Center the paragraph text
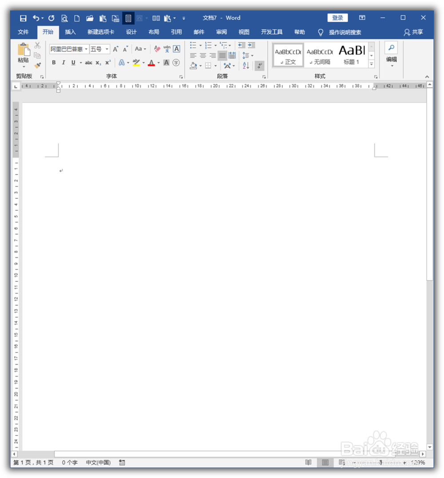Screen dimensions: 444x478 click(203, 55)
